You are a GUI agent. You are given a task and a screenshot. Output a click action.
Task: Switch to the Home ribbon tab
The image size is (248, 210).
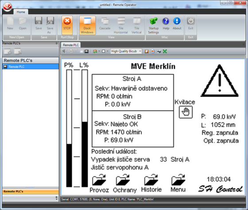pyautogui.click(x=21, y=12)
